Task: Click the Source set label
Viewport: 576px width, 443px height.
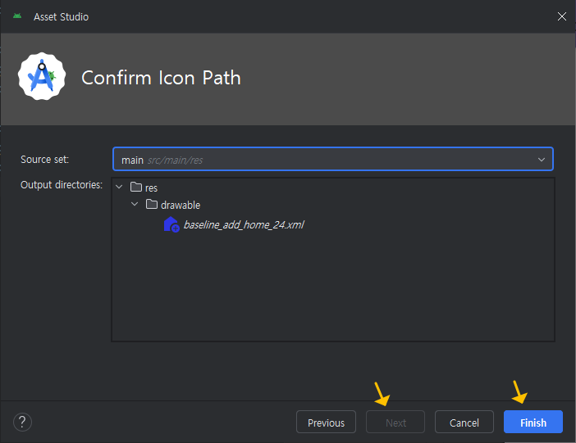Action: coord(44,160)
